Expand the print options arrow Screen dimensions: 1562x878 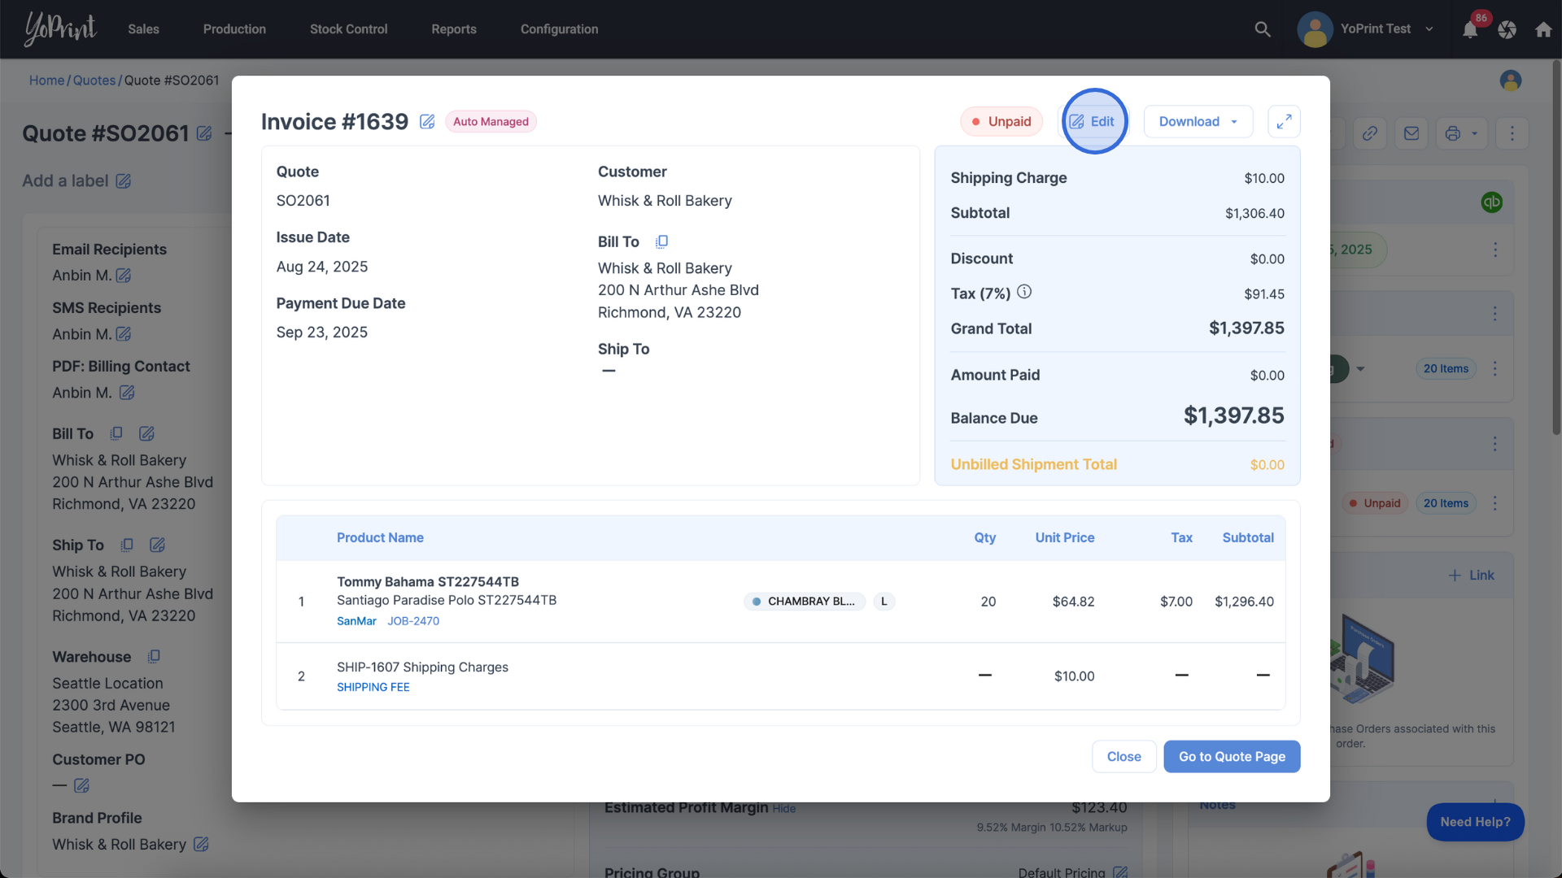[x=1474, y=133]
